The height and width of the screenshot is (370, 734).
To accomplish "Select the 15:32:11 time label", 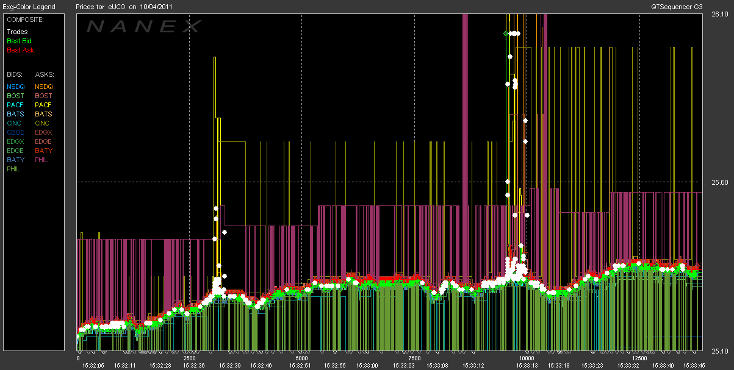I will (x=124, y=365).
